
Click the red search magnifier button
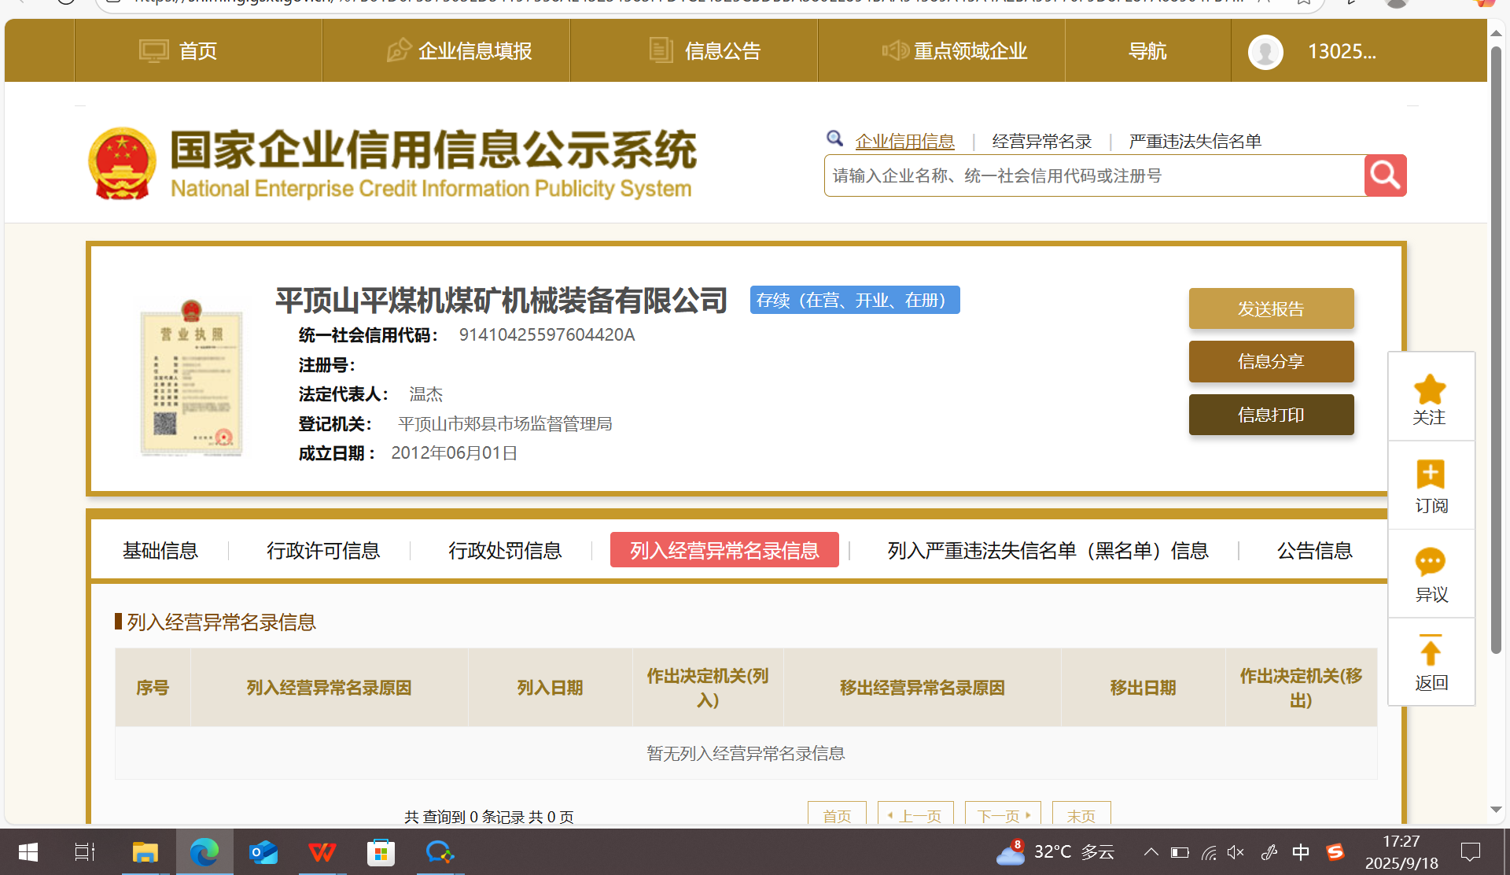[1385, 175]
